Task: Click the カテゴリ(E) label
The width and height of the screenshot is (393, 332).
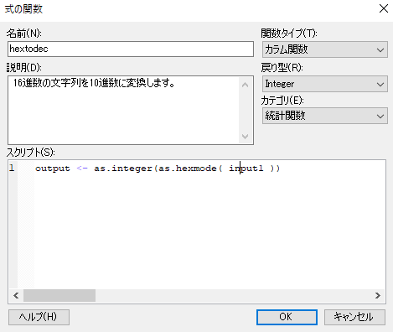Action: pos(282,101)
